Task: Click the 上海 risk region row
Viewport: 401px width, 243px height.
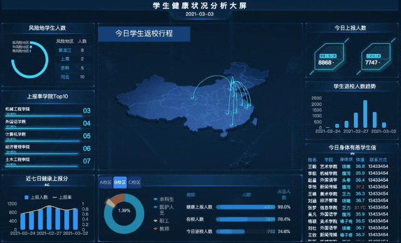Action: [x=73, y=59]
